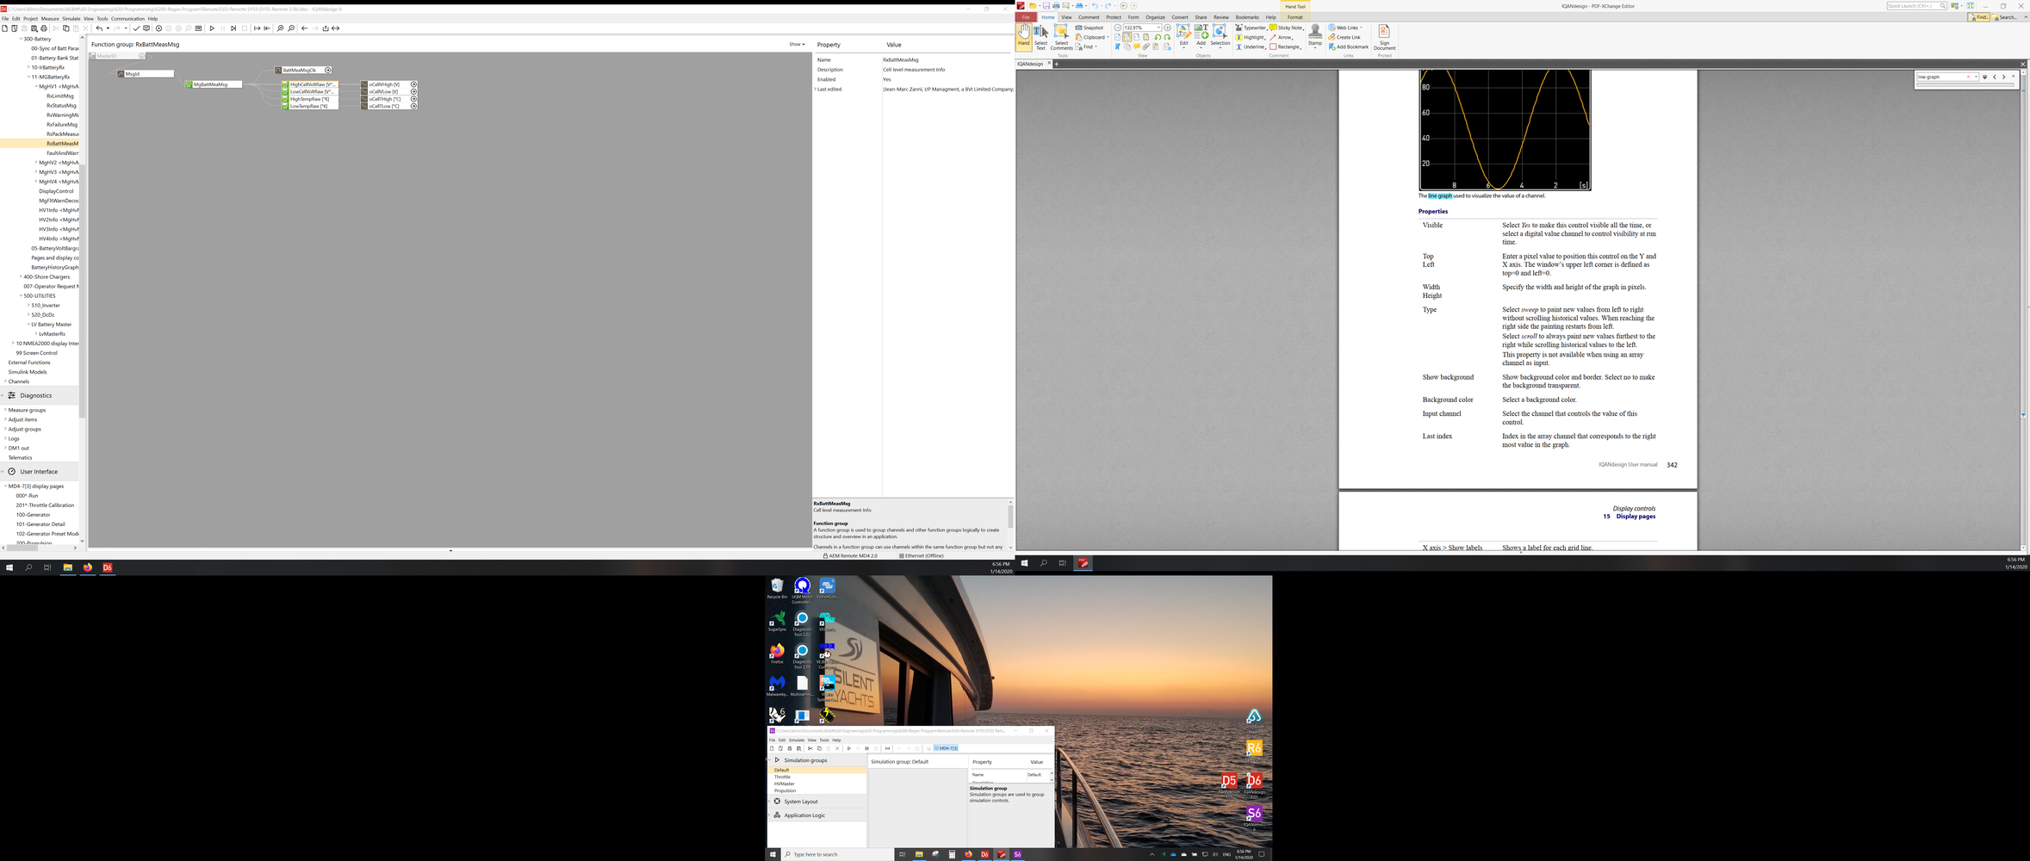
Task: Click the navigate back arrow in IQANdesign
Action: point(304,28)
